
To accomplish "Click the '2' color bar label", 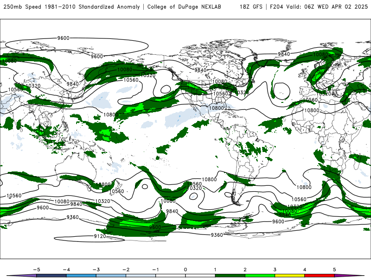I will tap(245, 270).
